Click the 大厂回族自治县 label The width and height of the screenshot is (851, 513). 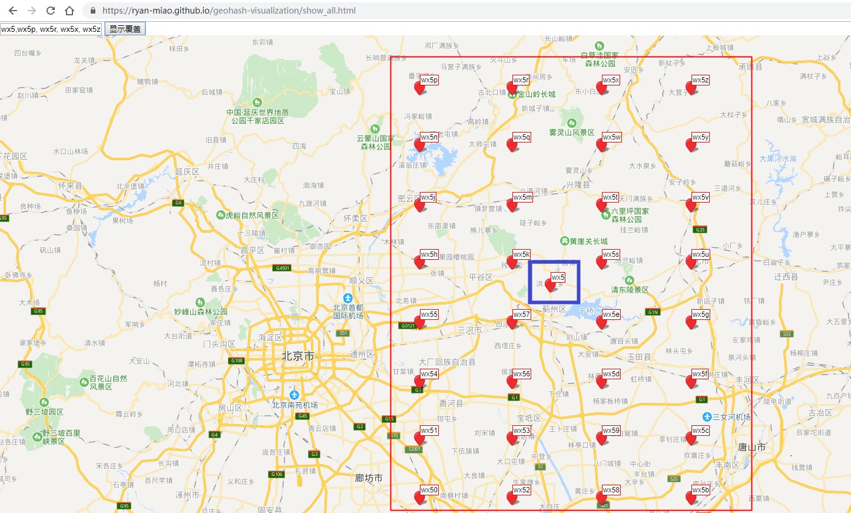[447, 362]
